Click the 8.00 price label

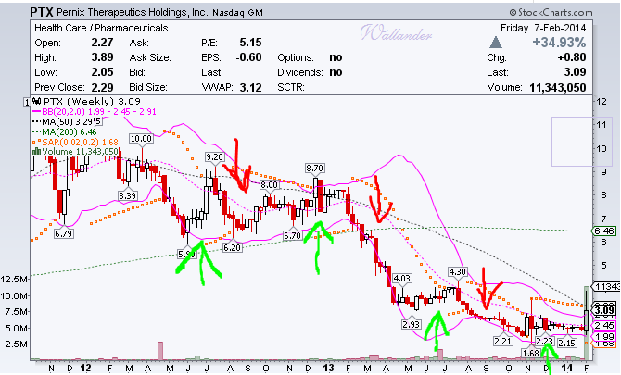tap(270, 185)
